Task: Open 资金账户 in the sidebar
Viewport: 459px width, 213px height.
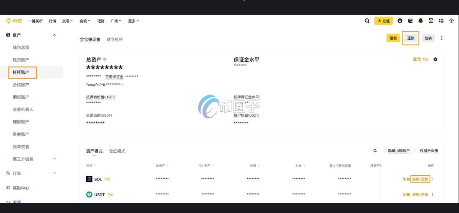Action: (x=21, y=134)
